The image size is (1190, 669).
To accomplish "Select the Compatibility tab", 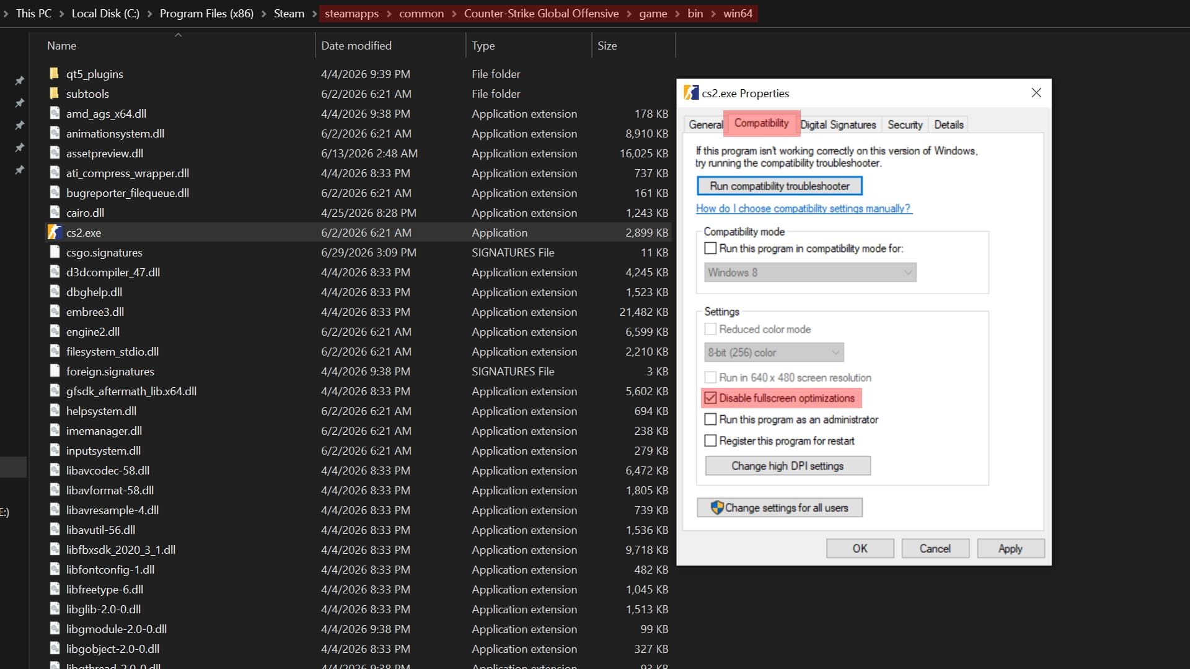I will pos(762,123).
